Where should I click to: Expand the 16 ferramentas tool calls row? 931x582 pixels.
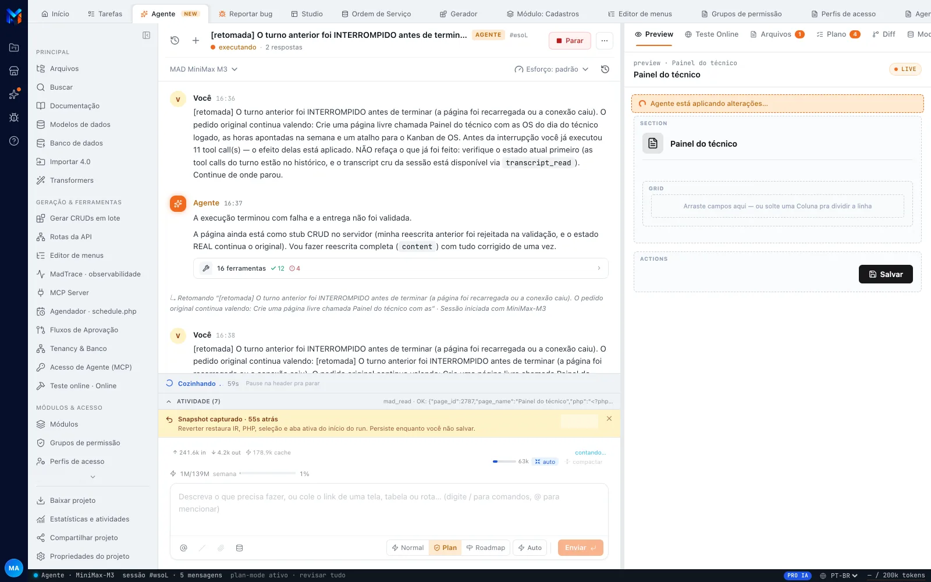click(x=401, y=268)
